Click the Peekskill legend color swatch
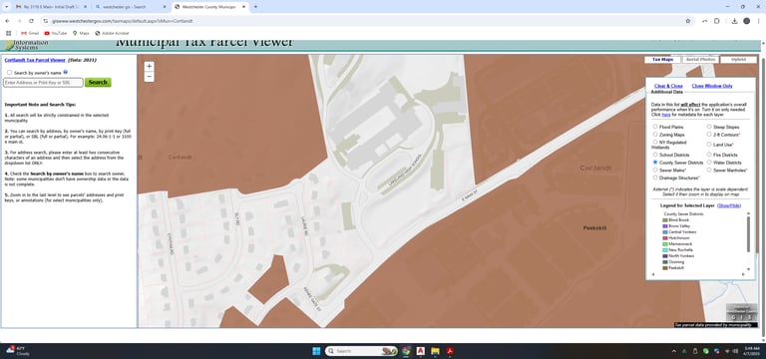This screenshot has height=359, width=766. (665, 267)
